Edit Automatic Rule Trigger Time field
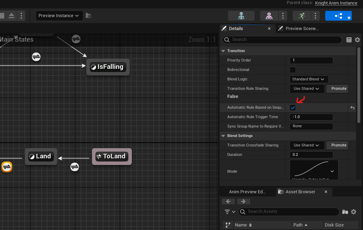 [311, 117]
